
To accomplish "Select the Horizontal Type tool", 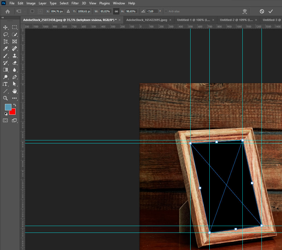I will coord(5,84).
